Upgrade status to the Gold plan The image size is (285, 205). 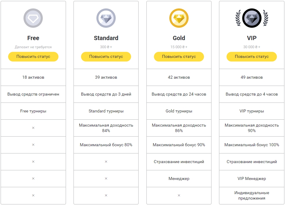[179, 56]
